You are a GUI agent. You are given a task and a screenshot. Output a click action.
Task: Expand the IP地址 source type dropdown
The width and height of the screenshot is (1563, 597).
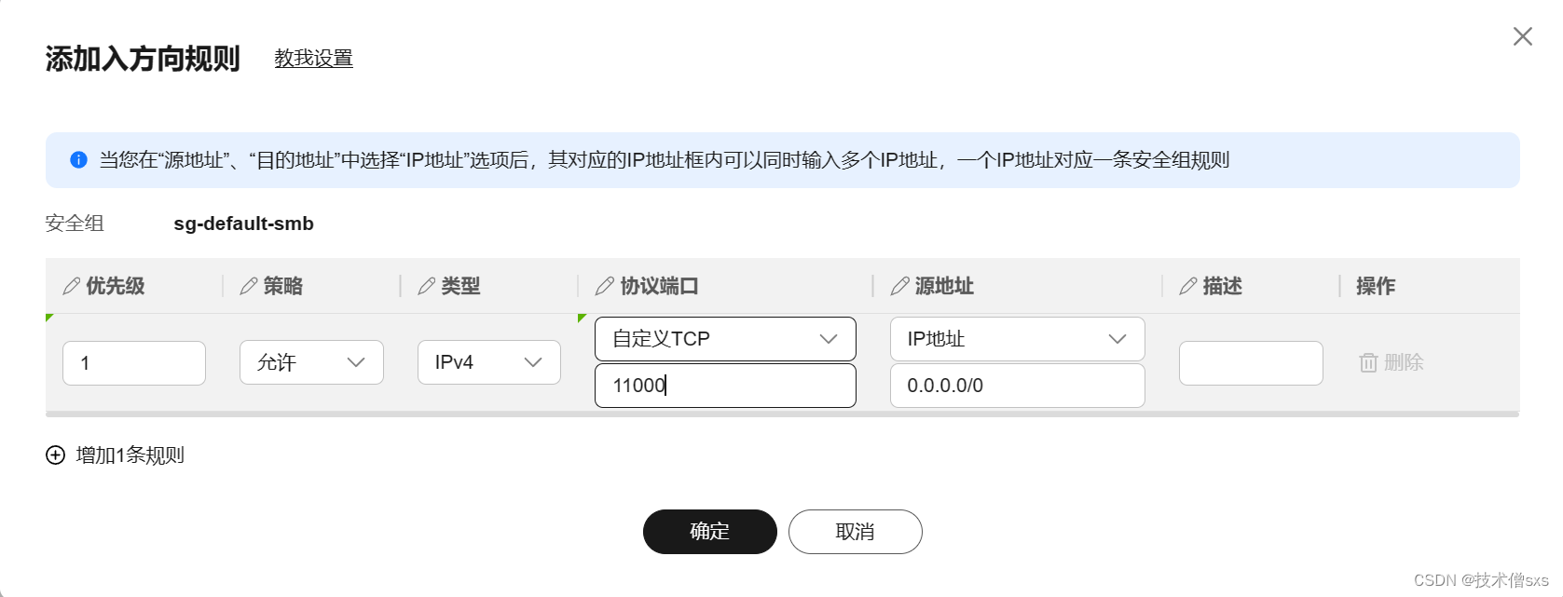click(1018, 339)
